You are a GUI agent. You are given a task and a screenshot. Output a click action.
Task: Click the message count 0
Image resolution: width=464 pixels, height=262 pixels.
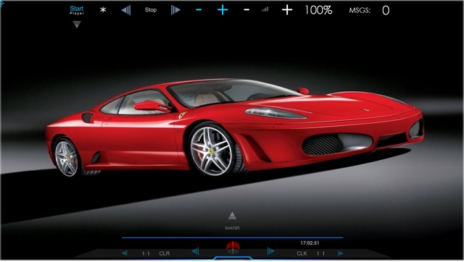[386, 11]
